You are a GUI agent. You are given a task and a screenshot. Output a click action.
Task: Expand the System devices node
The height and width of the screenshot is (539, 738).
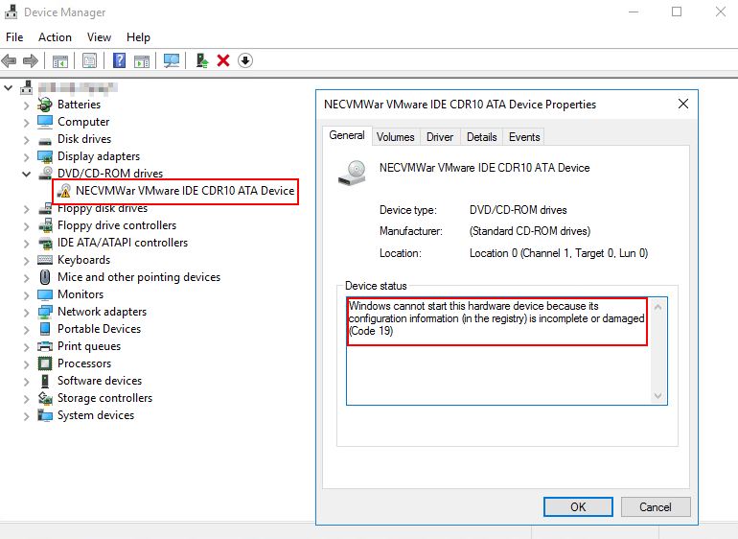[x=27, y=416]
